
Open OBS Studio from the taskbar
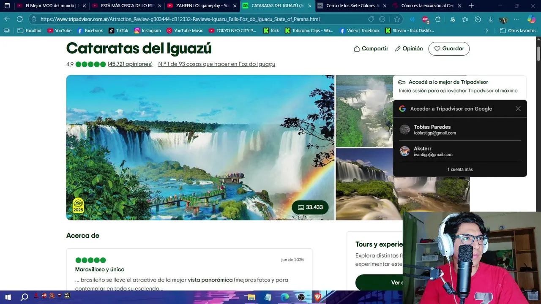click(301, 297)
